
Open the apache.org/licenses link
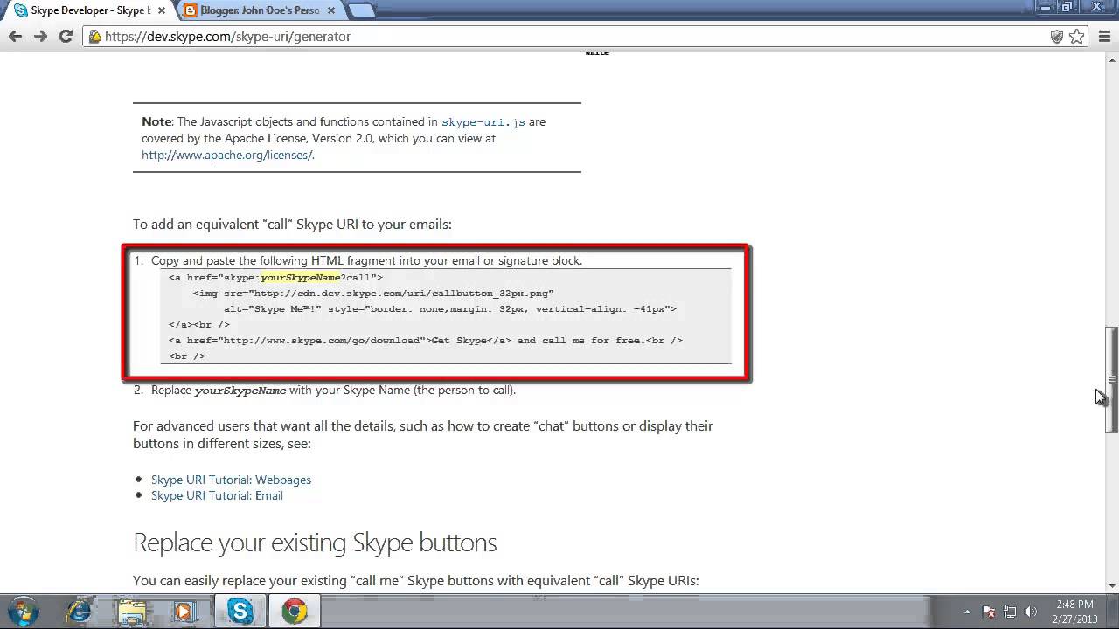tap(228, 155)
